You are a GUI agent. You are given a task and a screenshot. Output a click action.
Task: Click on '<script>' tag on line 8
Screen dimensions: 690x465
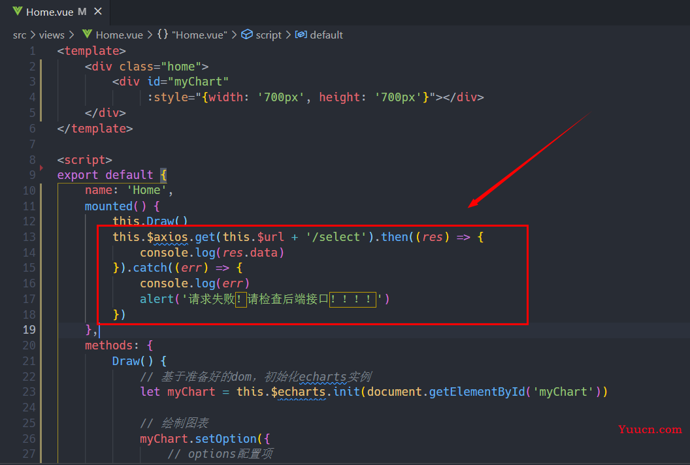point(84,160)
